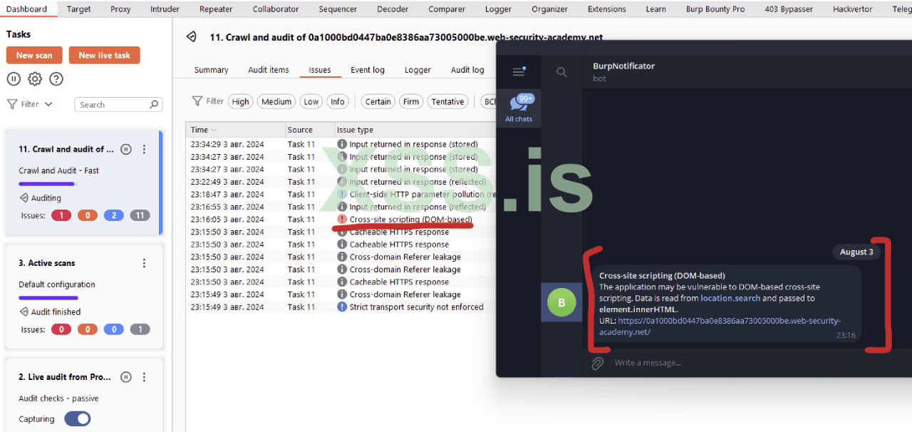Select the Strict transport security not enforced row
The width and height of the screenshot is (912, 432).
pyautogui.click(x=341, y=307)
